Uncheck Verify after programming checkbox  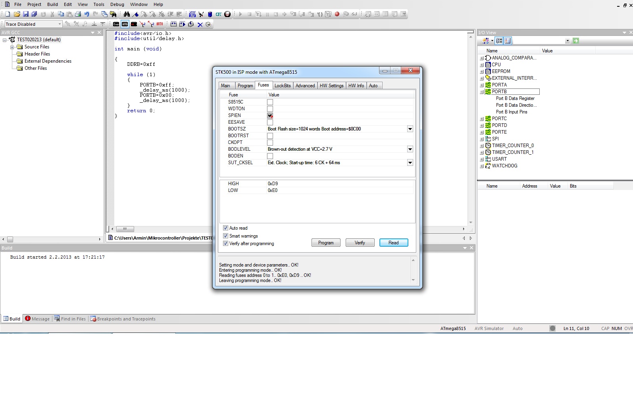[226, 244]
